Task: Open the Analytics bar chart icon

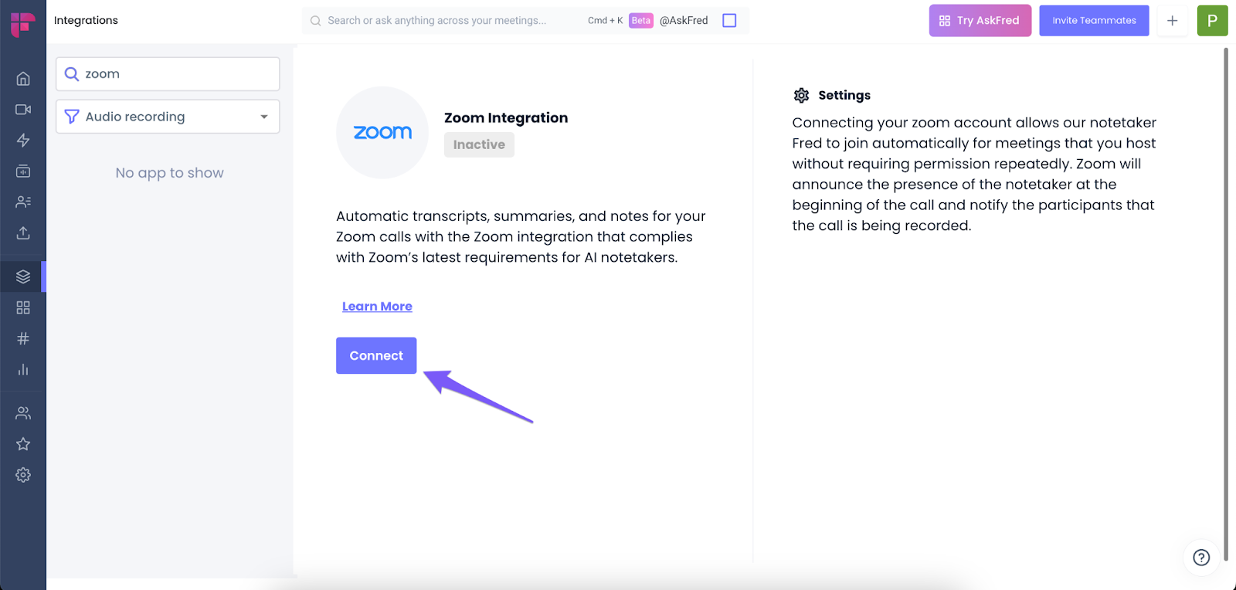Action: 23,369
